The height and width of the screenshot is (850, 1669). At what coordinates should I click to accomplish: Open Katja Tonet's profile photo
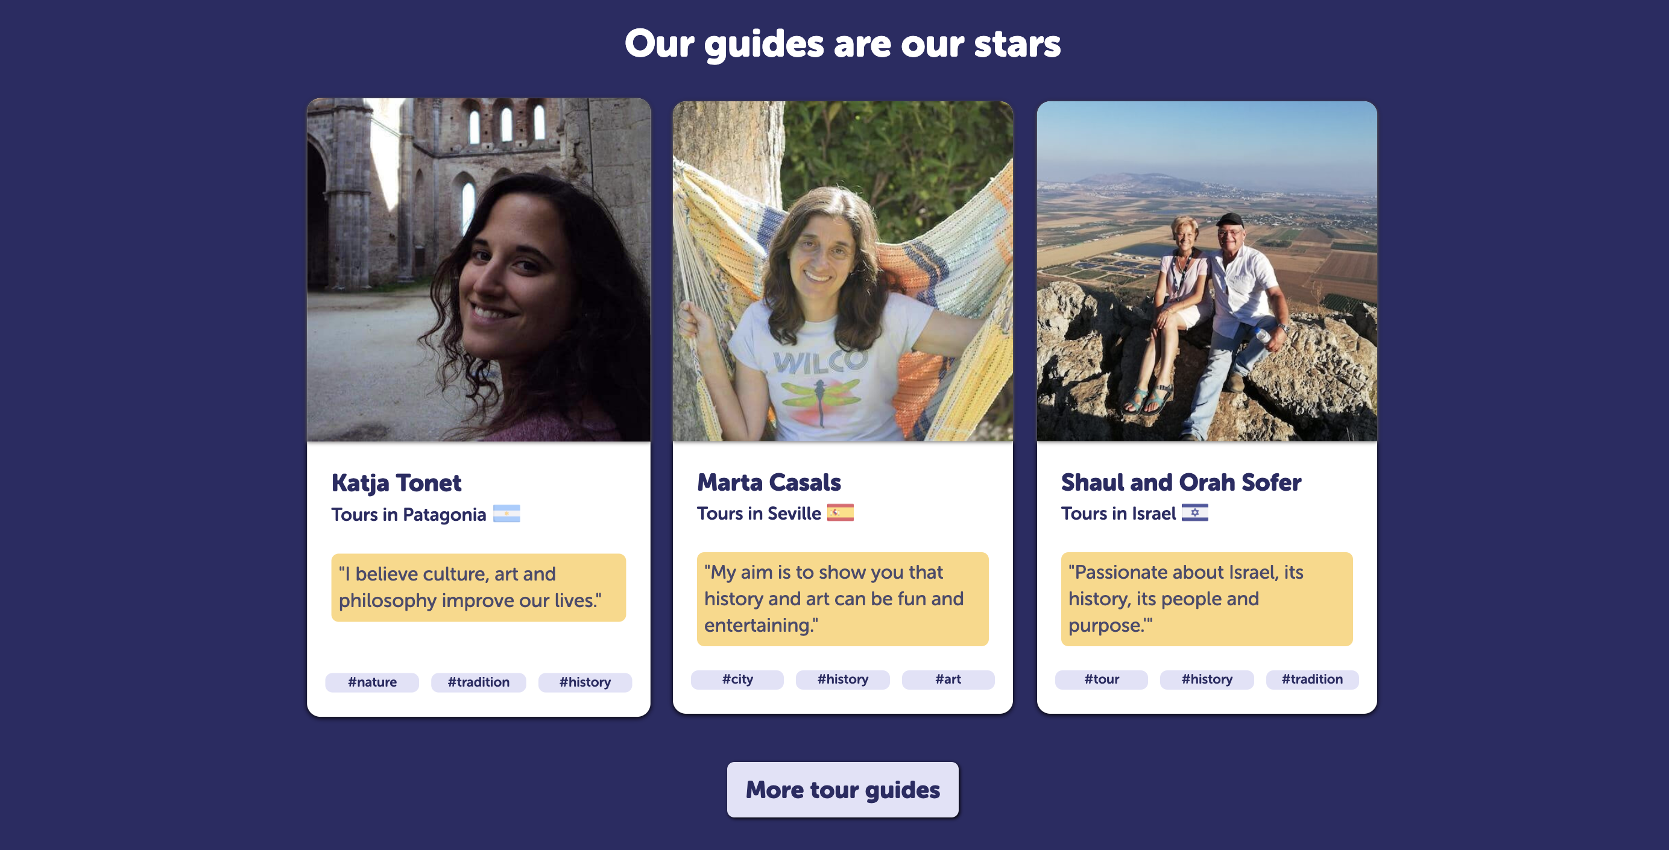pyautogui.click(x=478, y=269)
